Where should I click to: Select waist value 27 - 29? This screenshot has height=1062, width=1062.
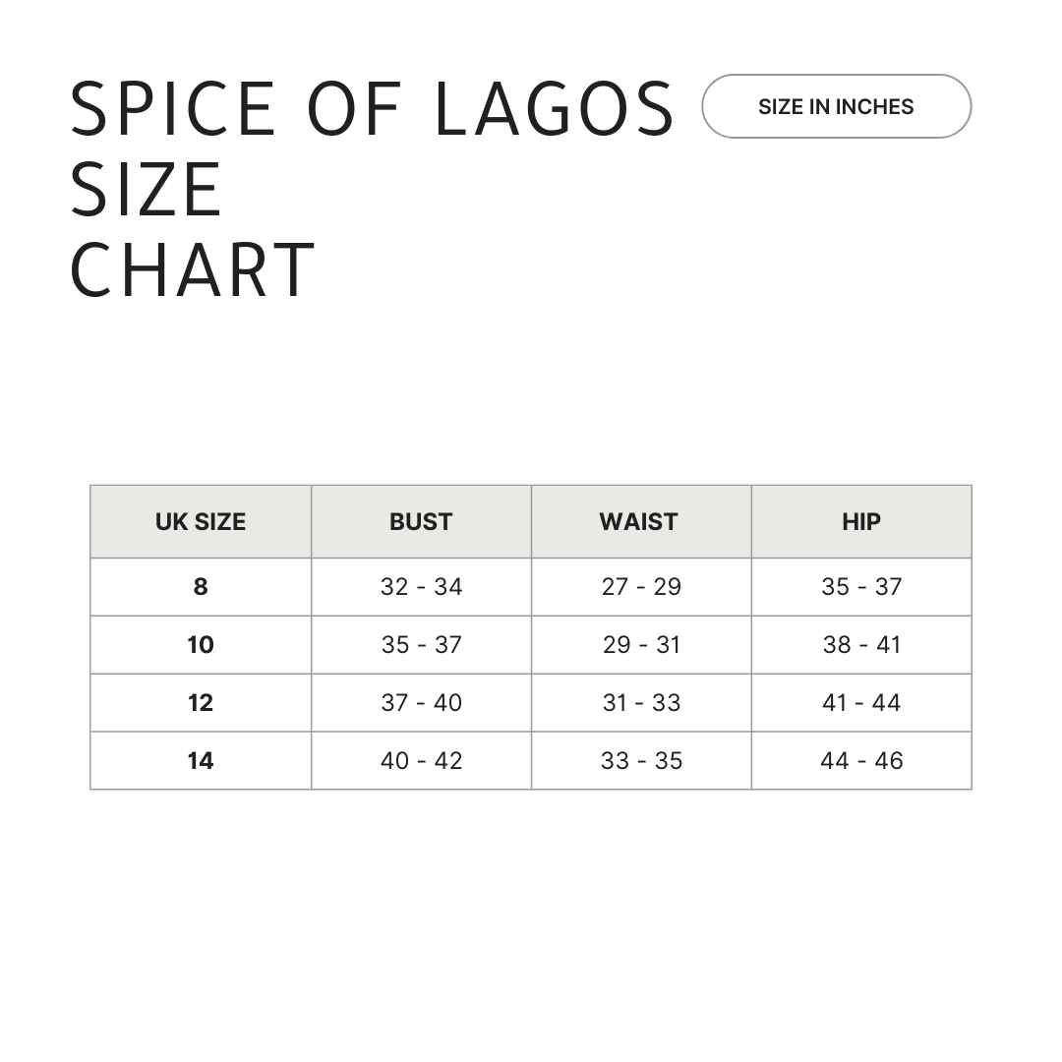pyautogui.click(x=641, y=586)
